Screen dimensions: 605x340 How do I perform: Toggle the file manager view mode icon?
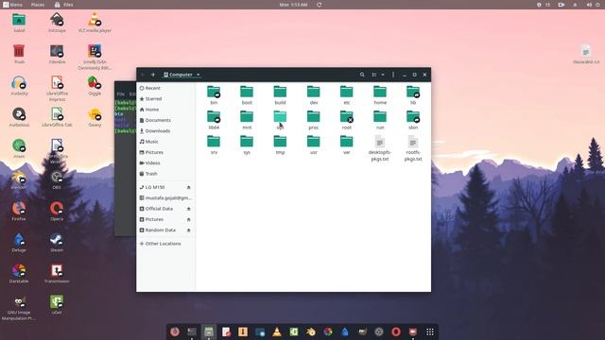pos(374,75)
